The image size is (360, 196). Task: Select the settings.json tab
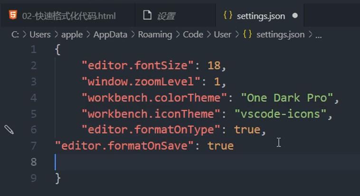pyautogui.click(x=260, y=16)
